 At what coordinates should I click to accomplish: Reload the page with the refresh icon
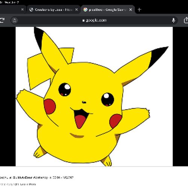[x=2, y=20]
